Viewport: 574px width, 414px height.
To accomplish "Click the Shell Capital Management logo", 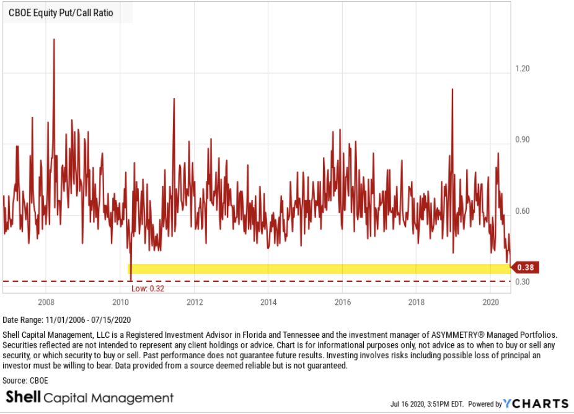I will [x=90, y=398].
